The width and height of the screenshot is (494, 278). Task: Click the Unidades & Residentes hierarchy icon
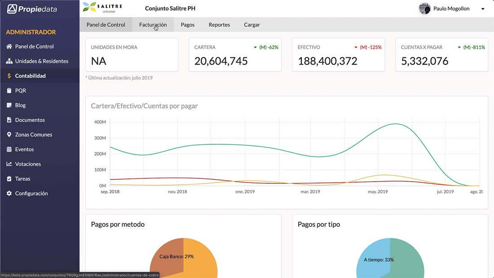pos(9,61)
